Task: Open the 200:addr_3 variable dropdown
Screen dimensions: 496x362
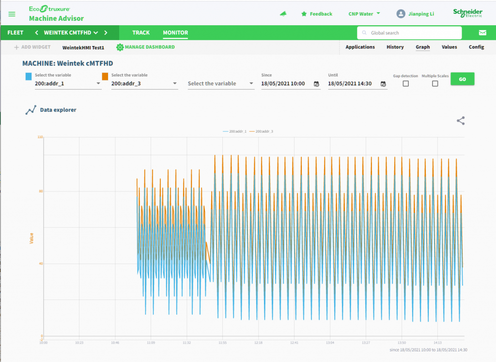Action: pos(144,83)
